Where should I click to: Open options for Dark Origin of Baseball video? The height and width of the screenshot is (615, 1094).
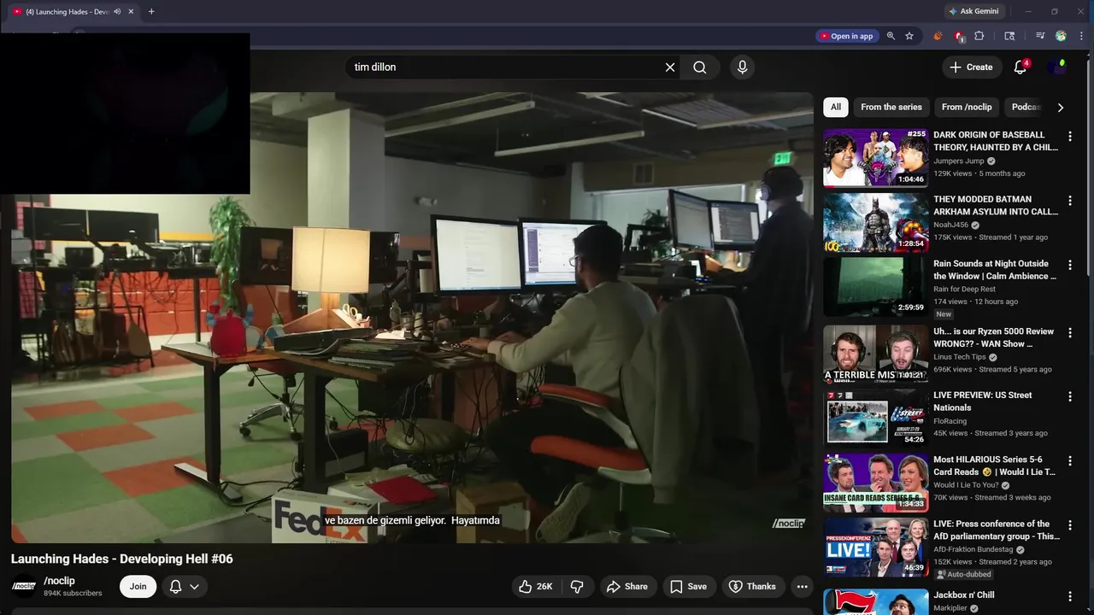click(x=1069, y=137)
